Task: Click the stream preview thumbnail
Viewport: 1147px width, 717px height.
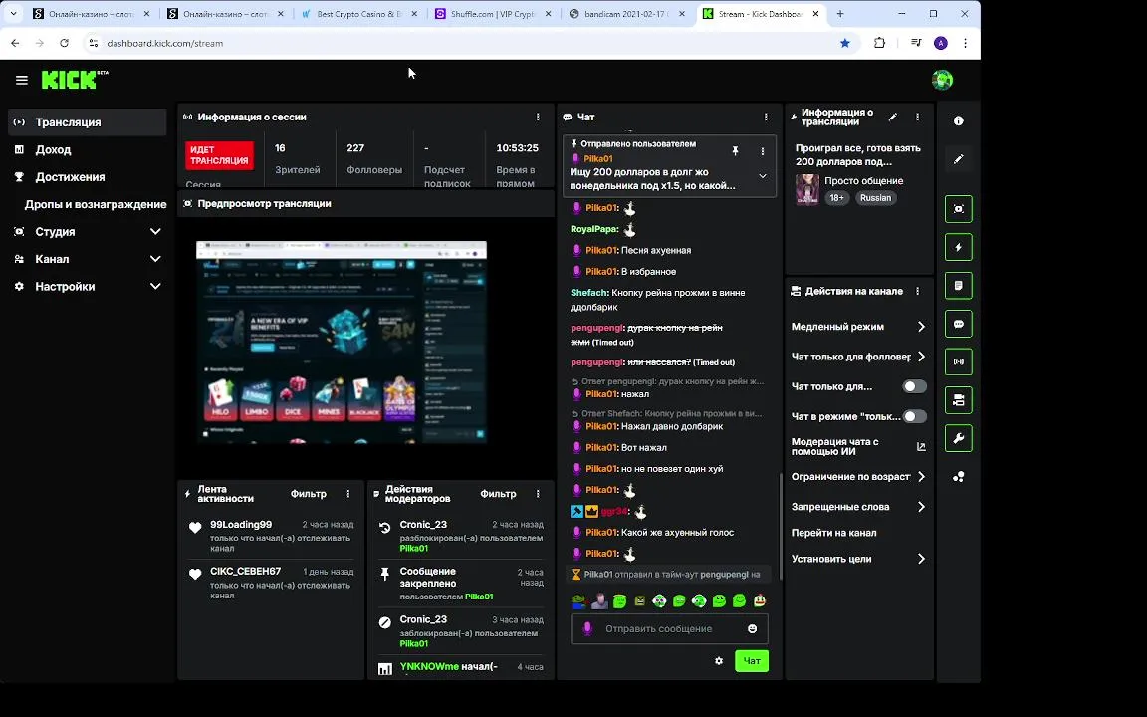Action: coord(341,342)
